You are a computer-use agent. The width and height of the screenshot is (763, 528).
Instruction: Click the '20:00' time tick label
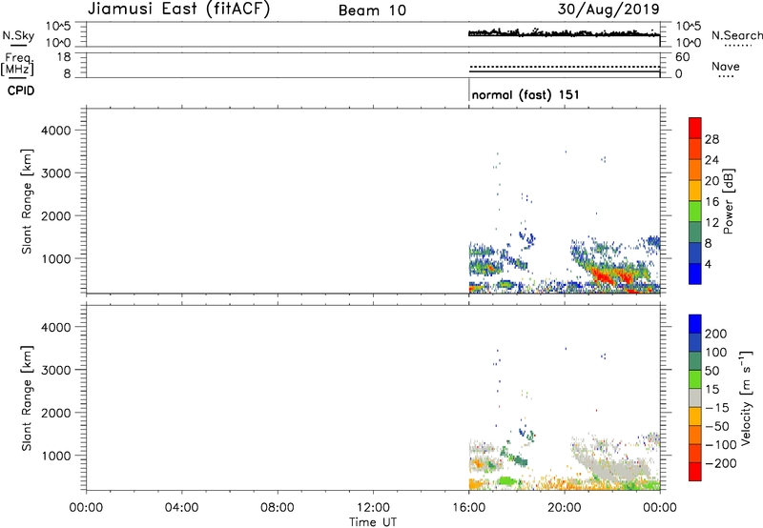(x=564, y=508)
